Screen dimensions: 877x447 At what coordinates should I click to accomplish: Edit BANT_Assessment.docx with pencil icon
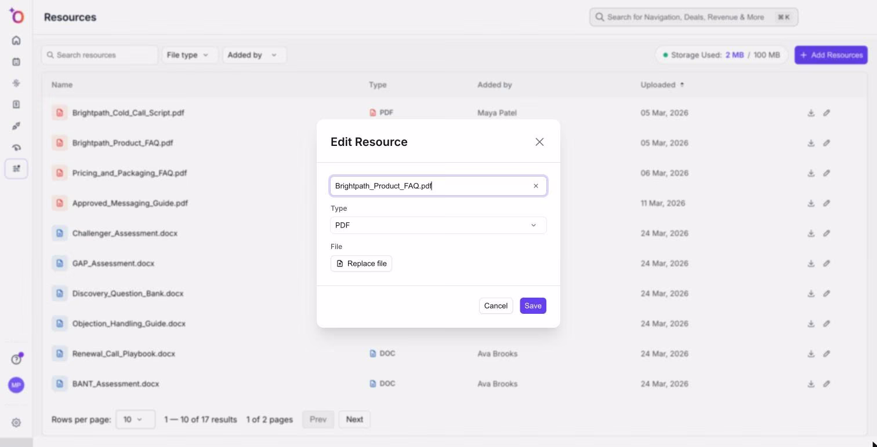pyautogui.click(x=827, y=384)
